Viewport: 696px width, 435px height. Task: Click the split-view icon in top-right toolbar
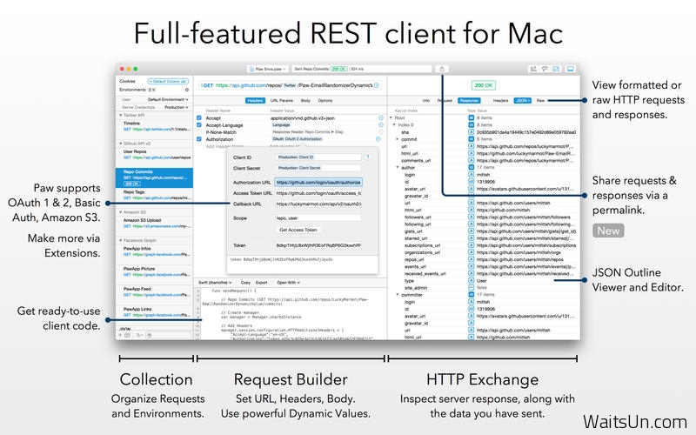[x=556, y=69]
